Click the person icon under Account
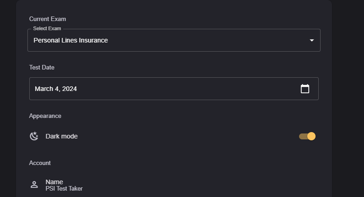 (x=34, y=185)
